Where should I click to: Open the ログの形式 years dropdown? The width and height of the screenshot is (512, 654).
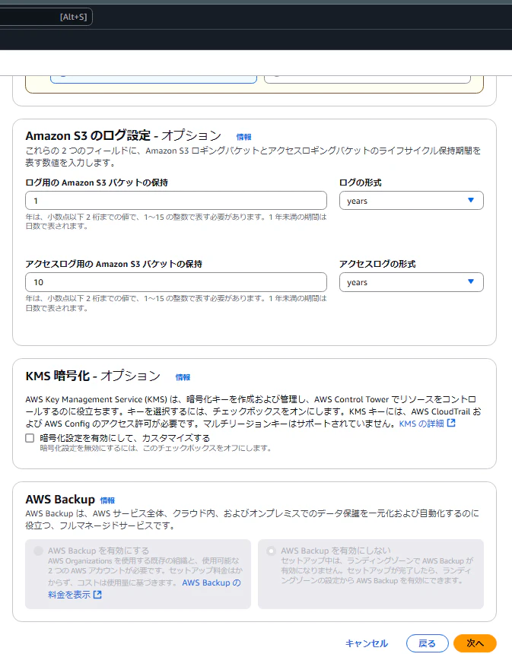(x=411, y=201)
